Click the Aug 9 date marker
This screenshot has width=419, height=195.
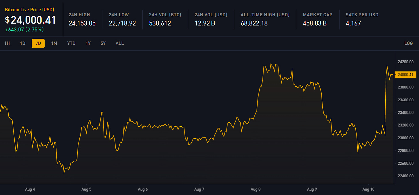pos(312,190)
